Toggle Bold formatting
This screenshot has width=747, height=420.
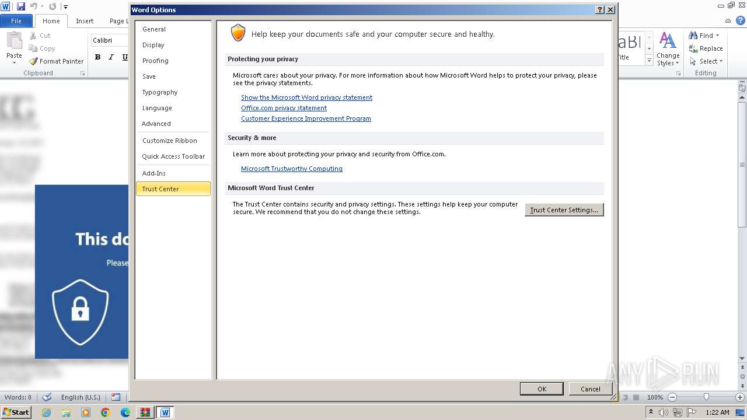tap(97, 57)
